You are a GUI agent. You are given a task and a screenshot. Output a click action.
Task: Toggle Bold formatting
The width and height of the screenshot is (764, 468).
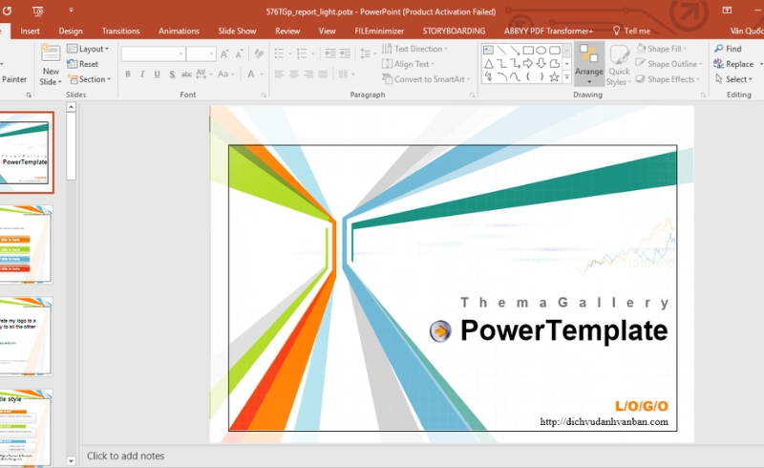point(128,74)
